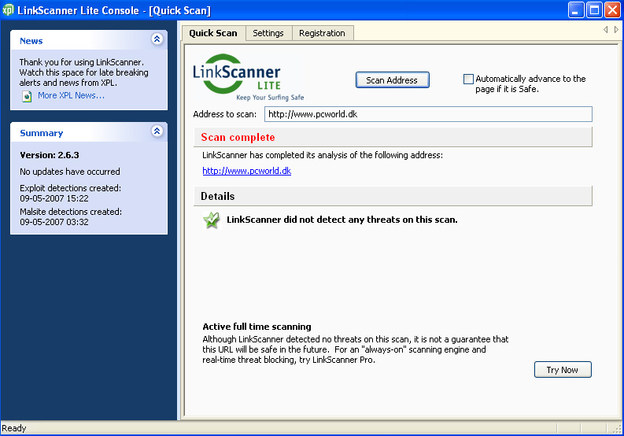
Task: Open the Registration tab
Action: click(x=322, y=33)
